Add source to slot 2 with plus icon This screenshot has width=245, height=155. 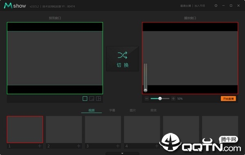click(79, 146)
